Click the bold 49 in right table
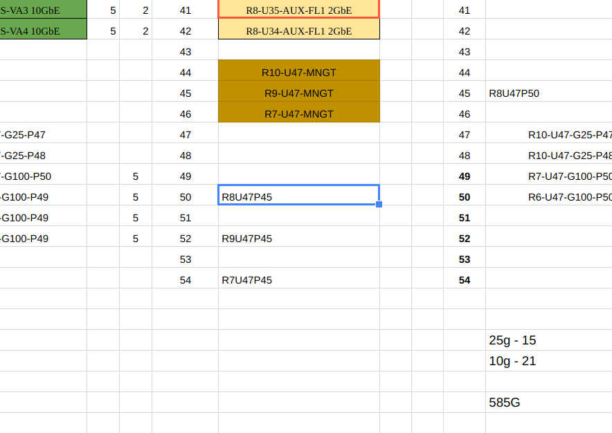The width and height of the screenshot is (612, 433). 465,176
